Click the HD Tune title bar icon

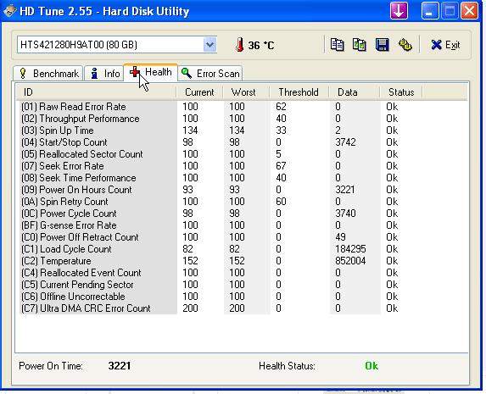pos(10,11)
